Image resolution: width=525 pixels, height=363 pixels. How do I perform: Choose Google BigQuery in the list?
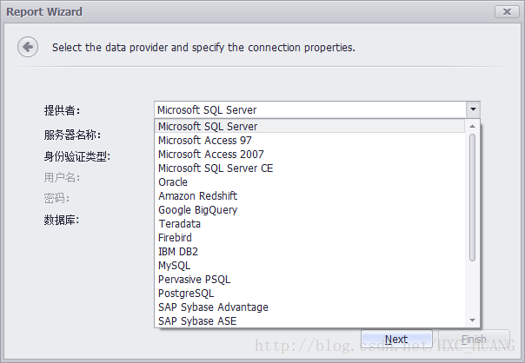pyautogui.click(x=309, y=210)
